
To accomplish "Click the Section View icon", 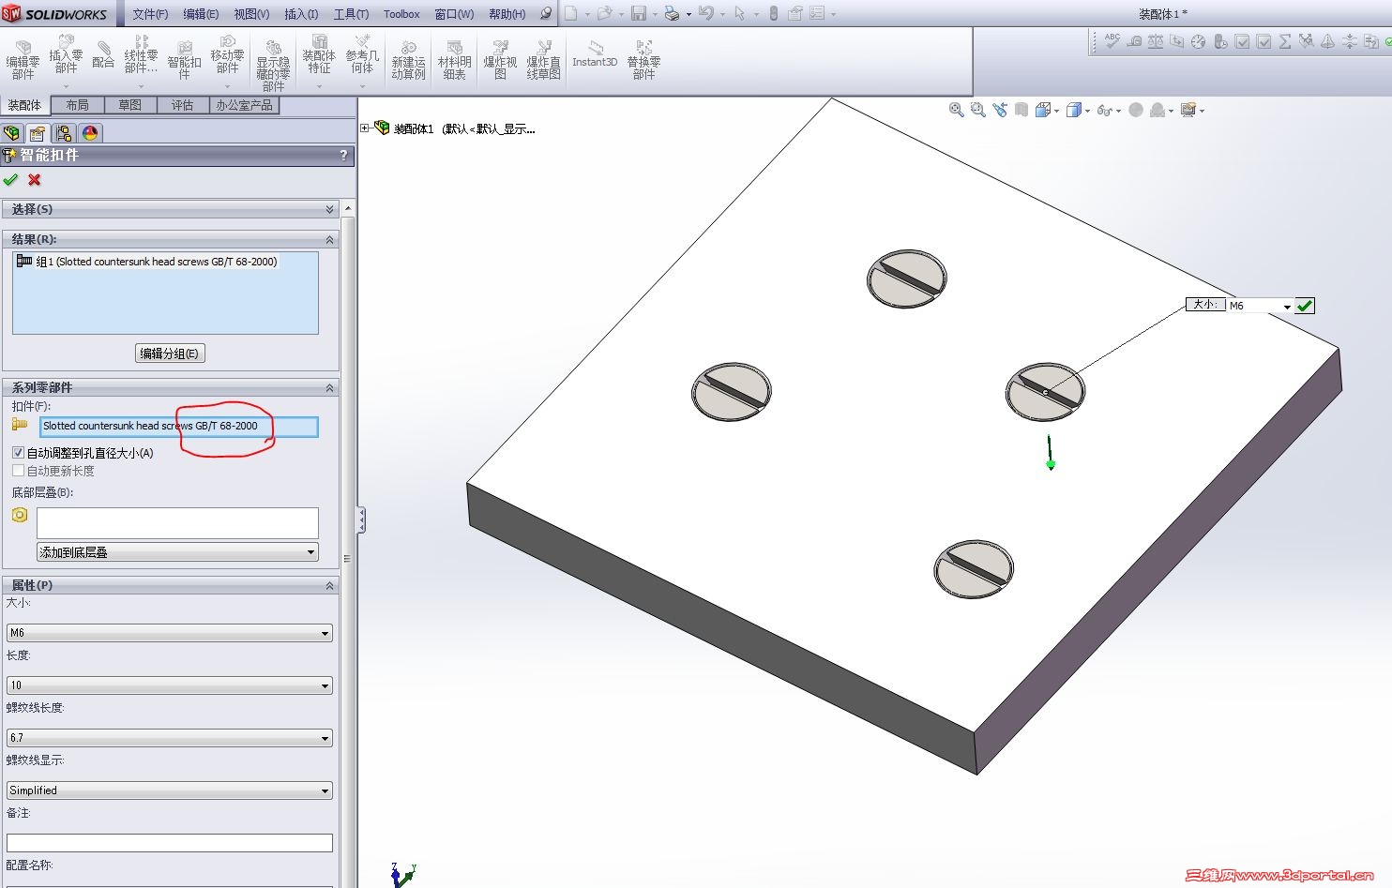I will coord(1021,110).
